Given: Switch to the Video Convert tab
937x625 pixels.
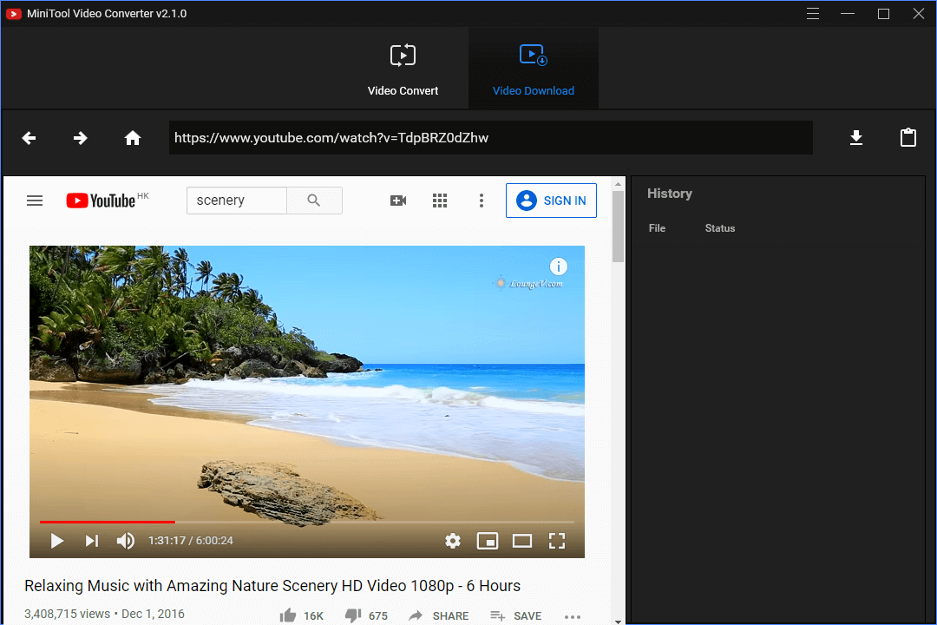Looking at the screenshot, I should pyautogui.click(x=403, y=68).
